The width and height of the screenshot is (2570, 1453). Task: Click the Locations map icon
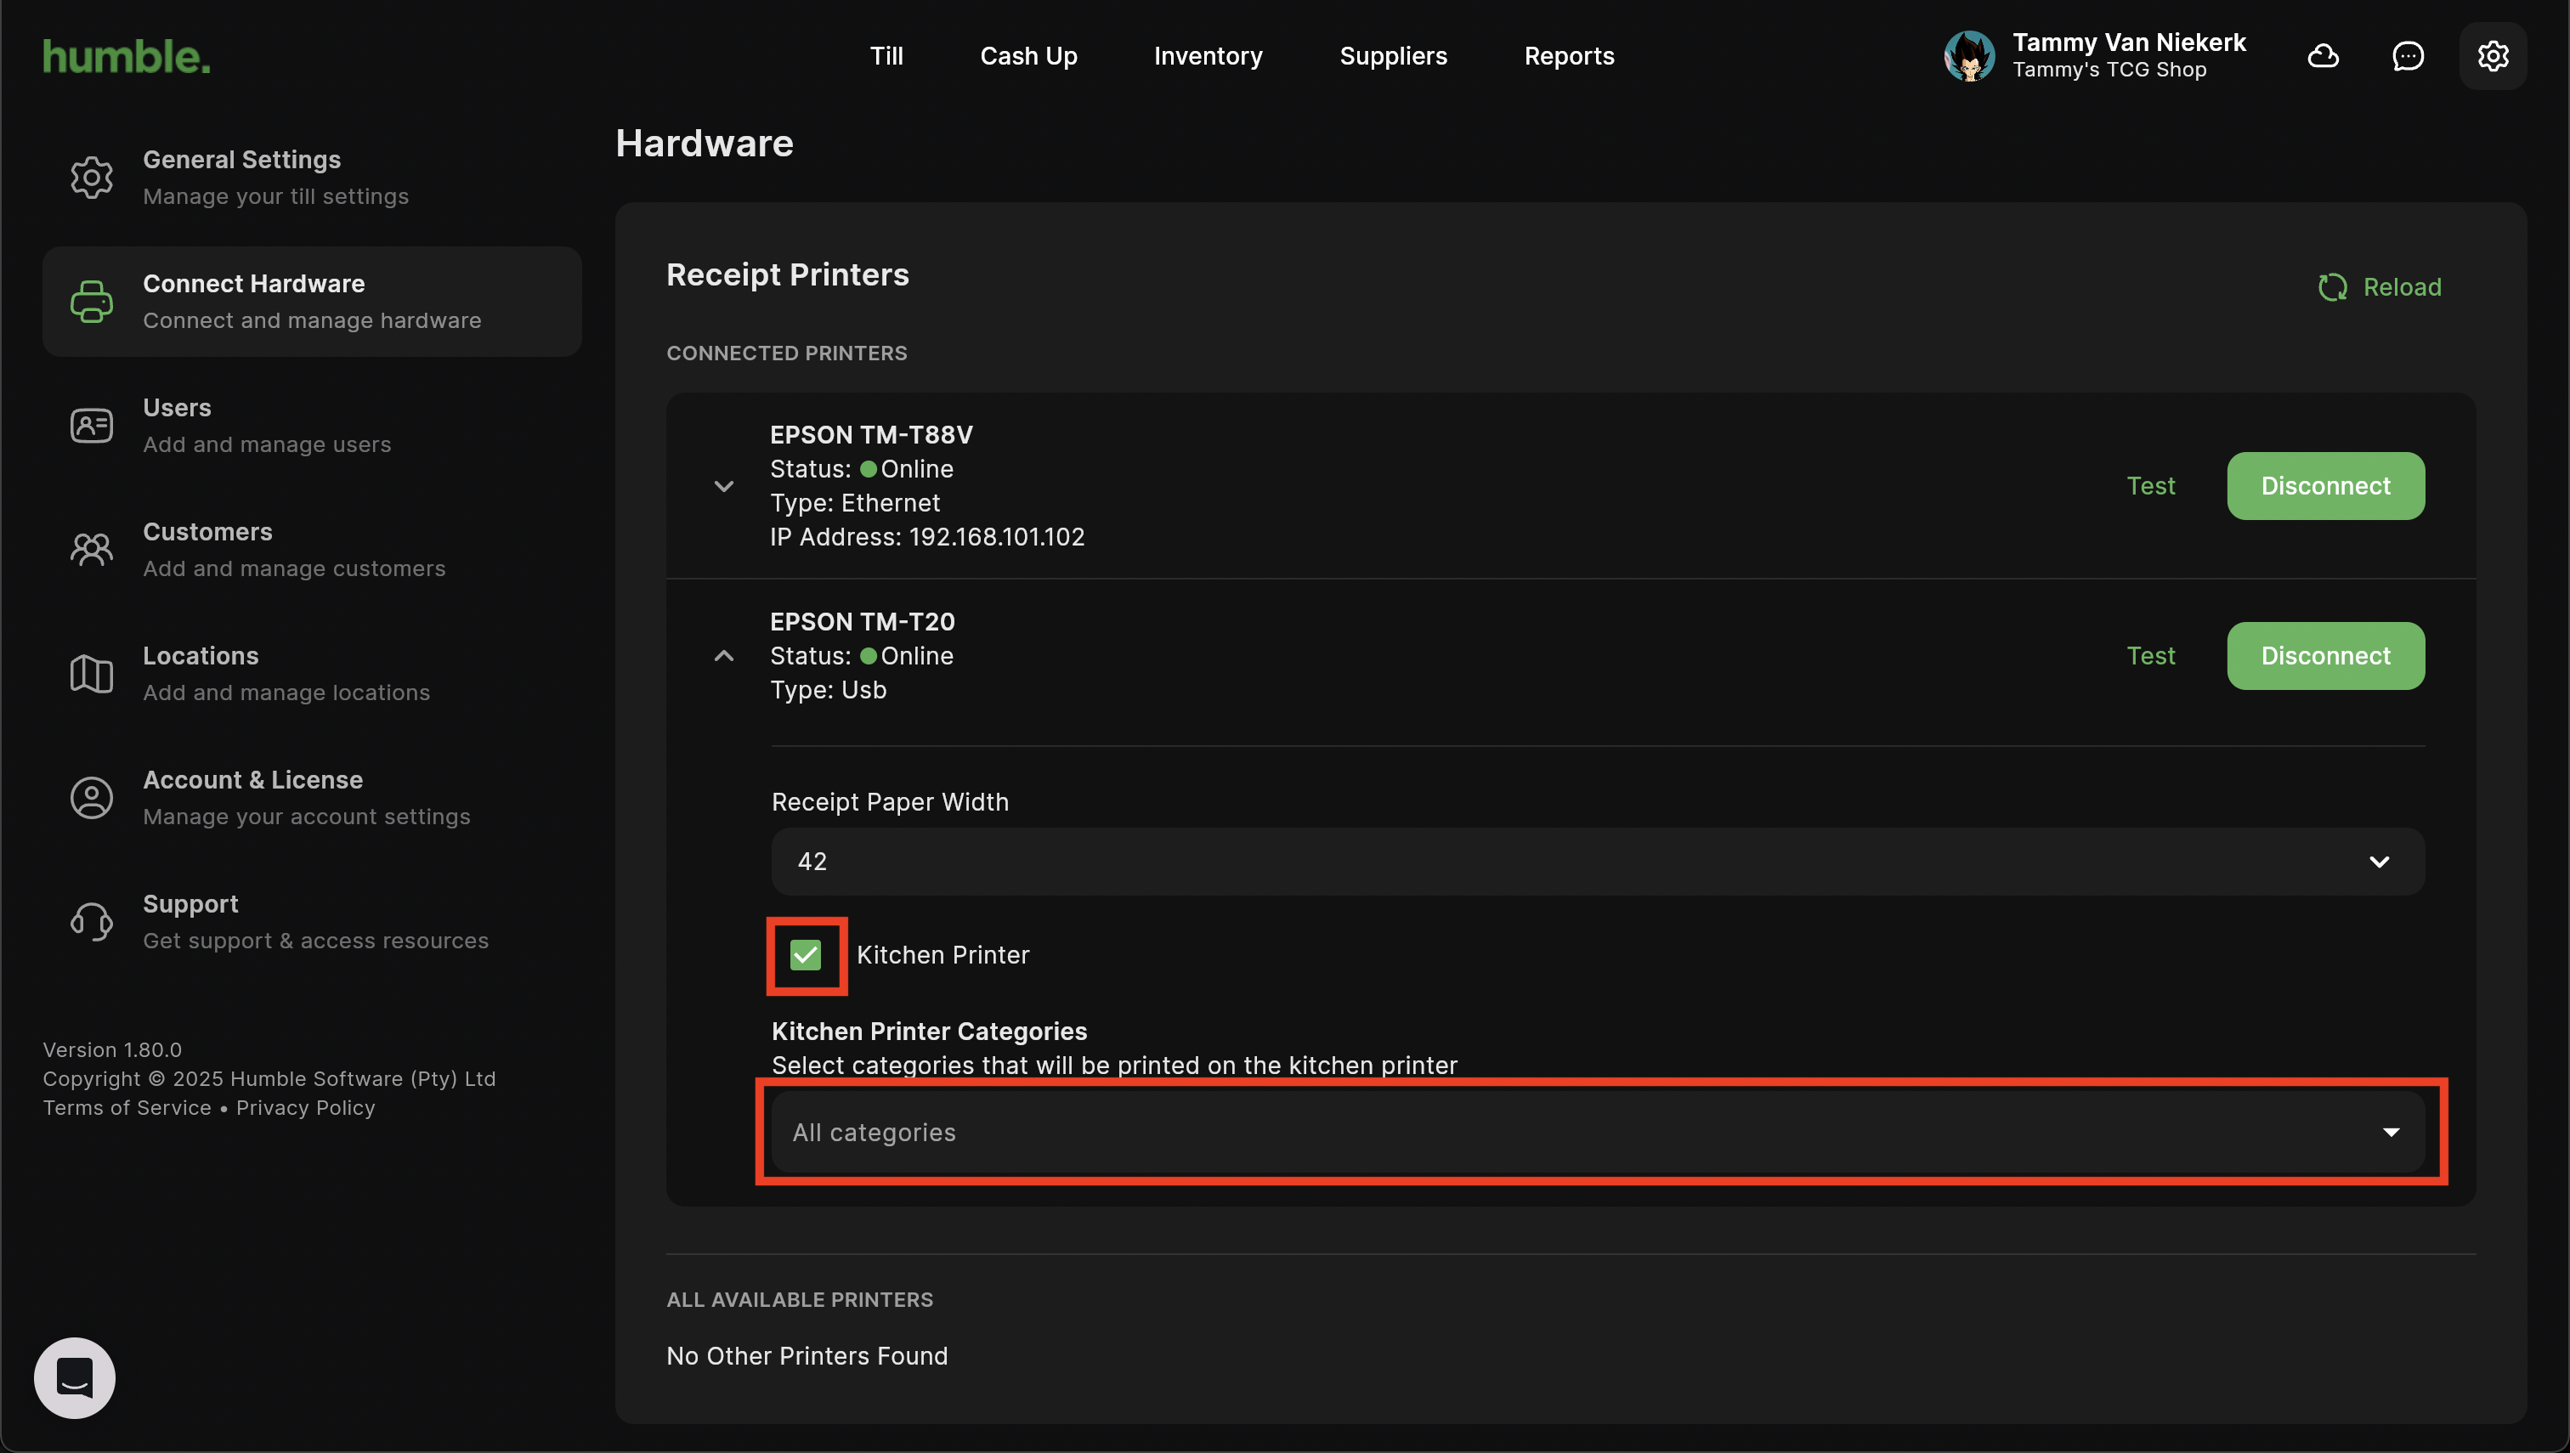[x=91, y=674]
